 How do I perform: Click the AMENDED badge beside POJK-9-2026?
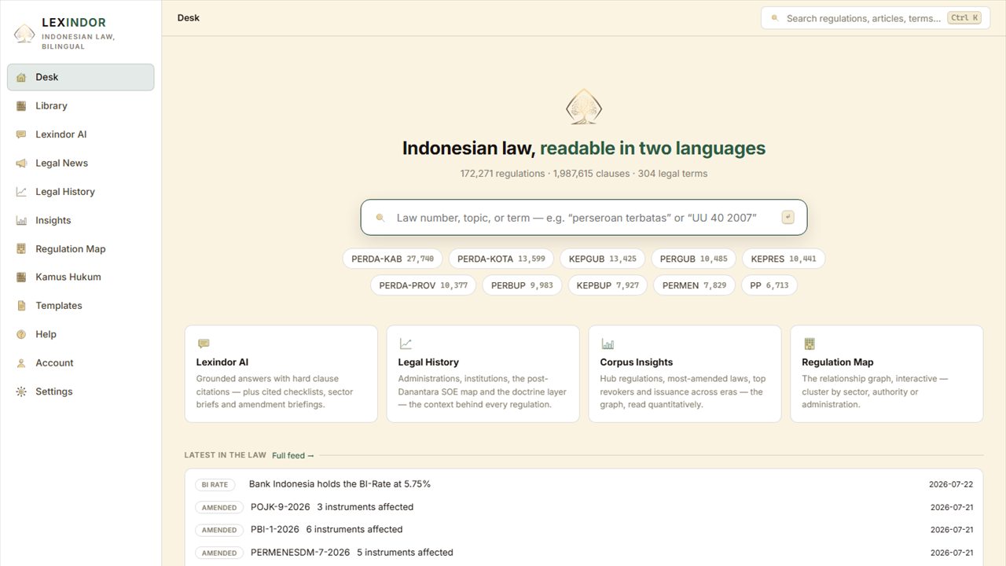[219, 508]
